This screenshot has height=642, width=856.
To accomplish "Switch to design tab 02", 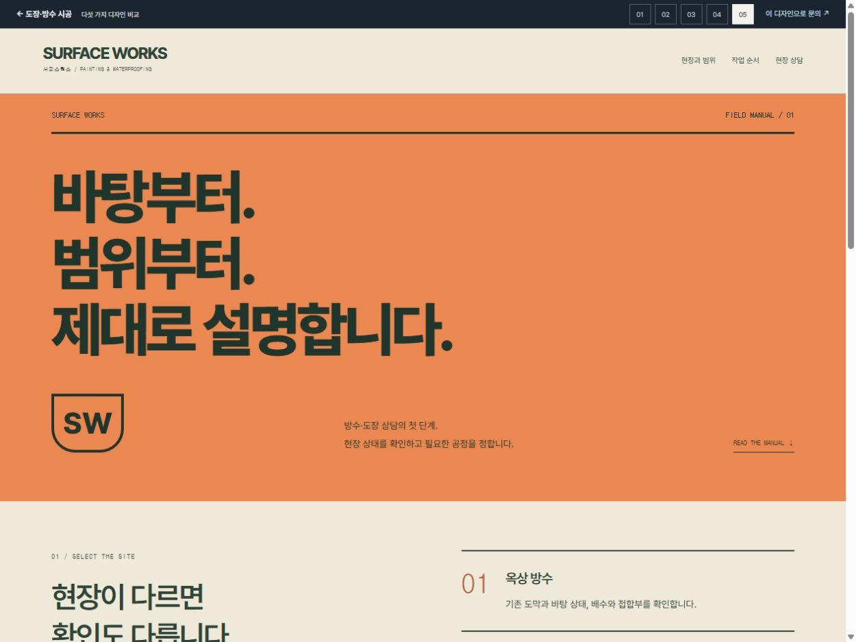I will coord(666,14).
